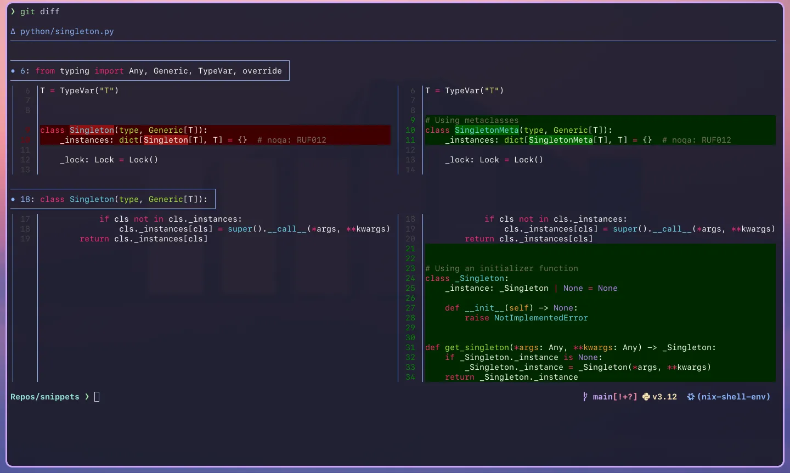Image resolution: width=790 pixels, height=473 pixels.
Task: Click the chevron prompt icon after git diff
Action: pyautogui.click(x=13, y=11)
